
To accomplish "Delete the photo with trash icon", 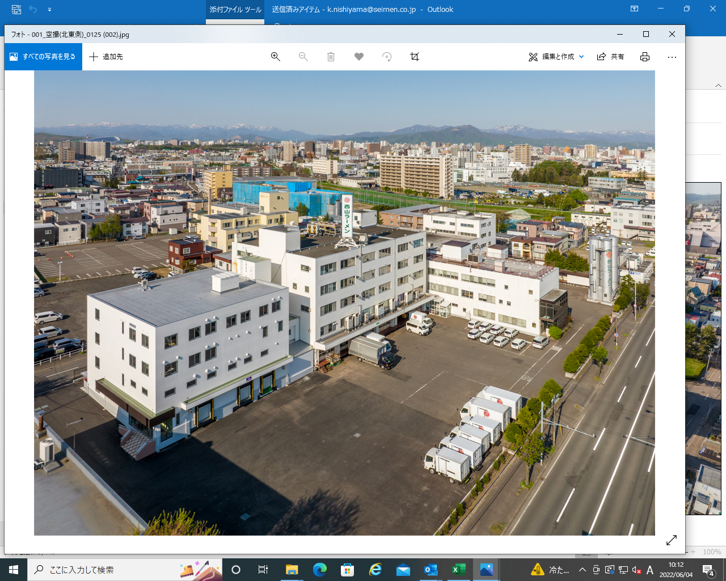I will click(331, 57).
